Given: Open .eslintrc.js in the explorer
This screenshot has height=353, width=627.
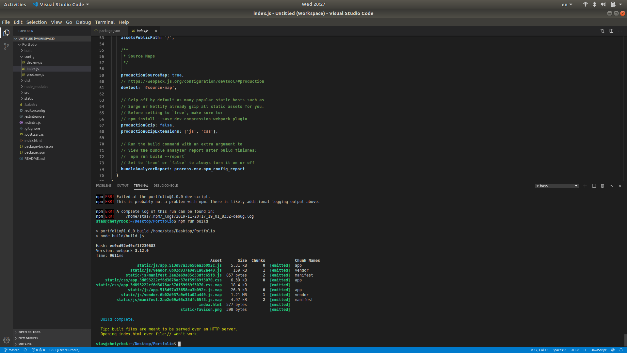Looking at the screenshot, I should click(x=52, y=123).
